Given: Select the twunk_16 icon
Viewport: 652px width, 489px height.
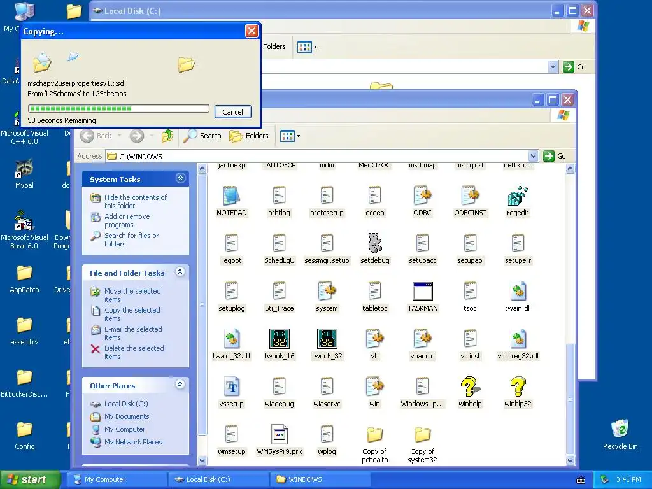Looking at the screenshot, I should pos(279,339).
